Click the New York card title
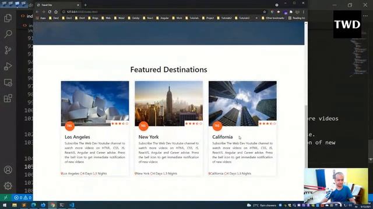373x209 pixels. click(x=149, y=137)
